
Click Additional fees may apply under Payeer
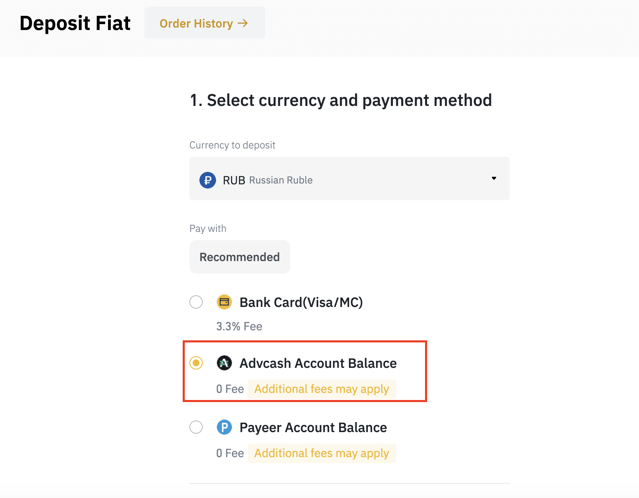coord(322,453)
